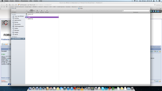Eject the EXCHANGE volume

(x=24, y=39)
